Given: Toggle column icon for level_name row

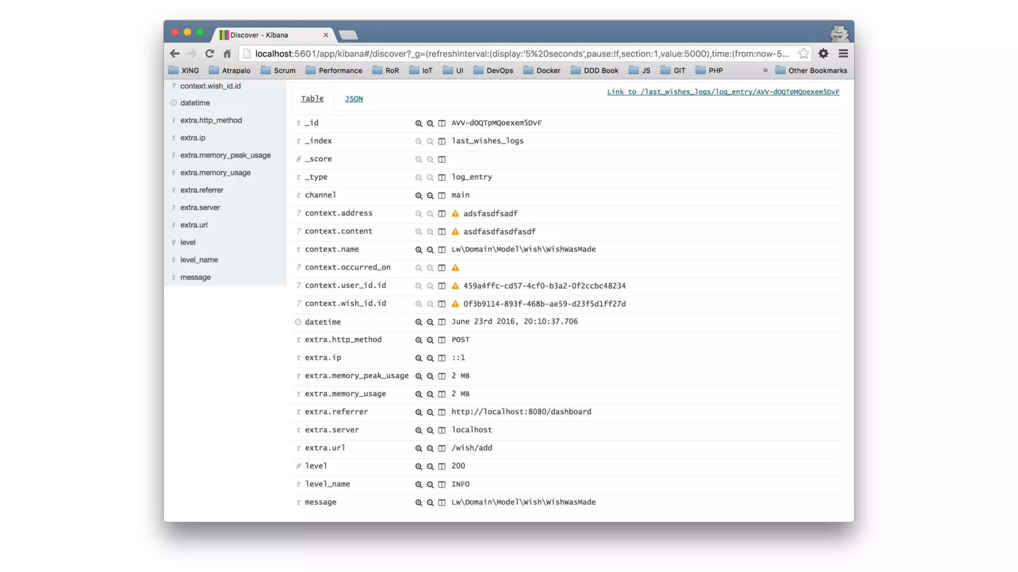Looking at the screenshot, I should click(x=441, y=484).
